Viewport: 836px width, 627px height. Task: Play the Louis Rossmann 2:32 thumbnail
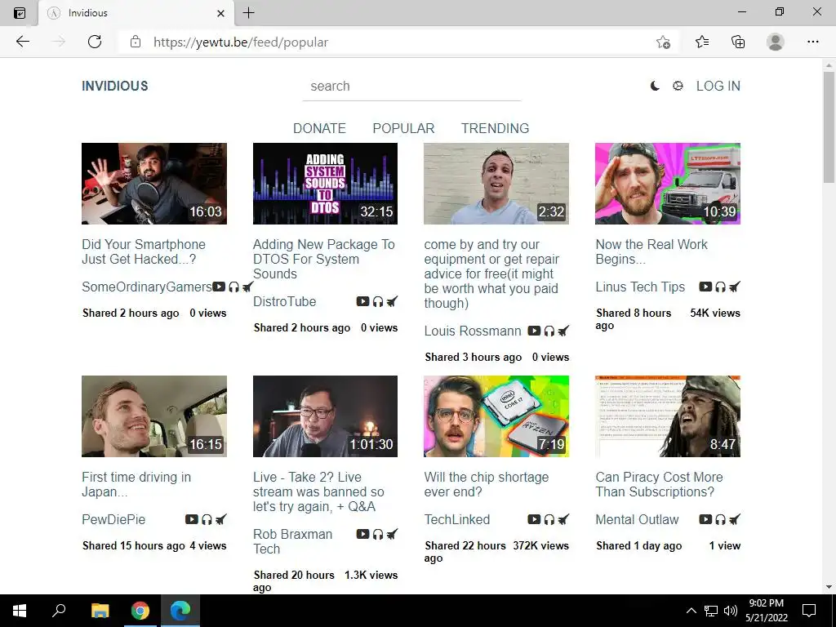pyautogui.click(x=496, y=184)
